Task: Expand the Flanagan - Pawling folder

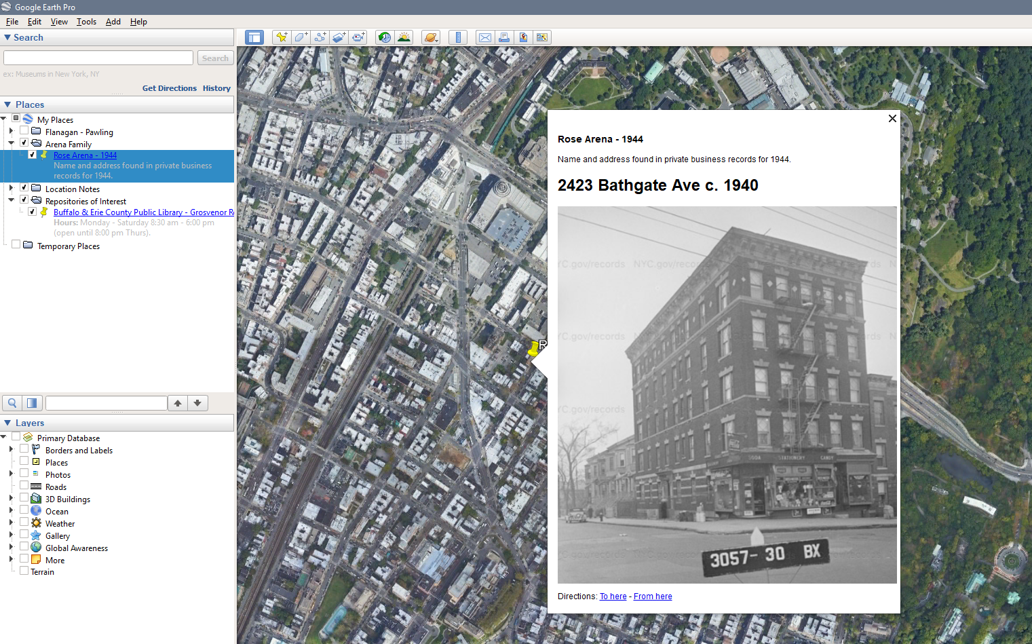Action: point(11,132)
